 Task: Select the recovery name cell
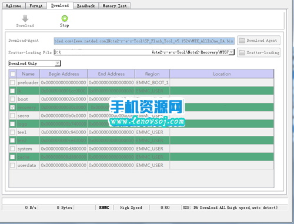[28, 108]
